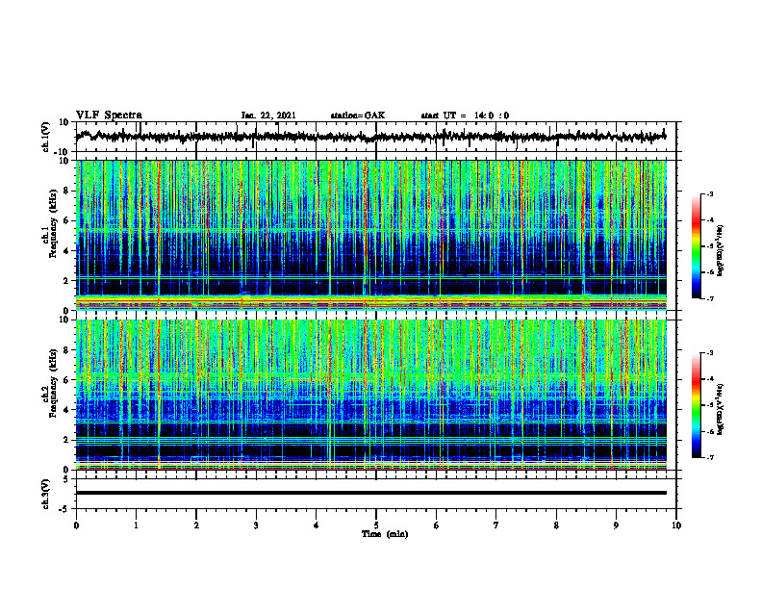Click the -7 label on the lower colorbar
This screenshot has height=589, width=762.
[x=710, y=458]
